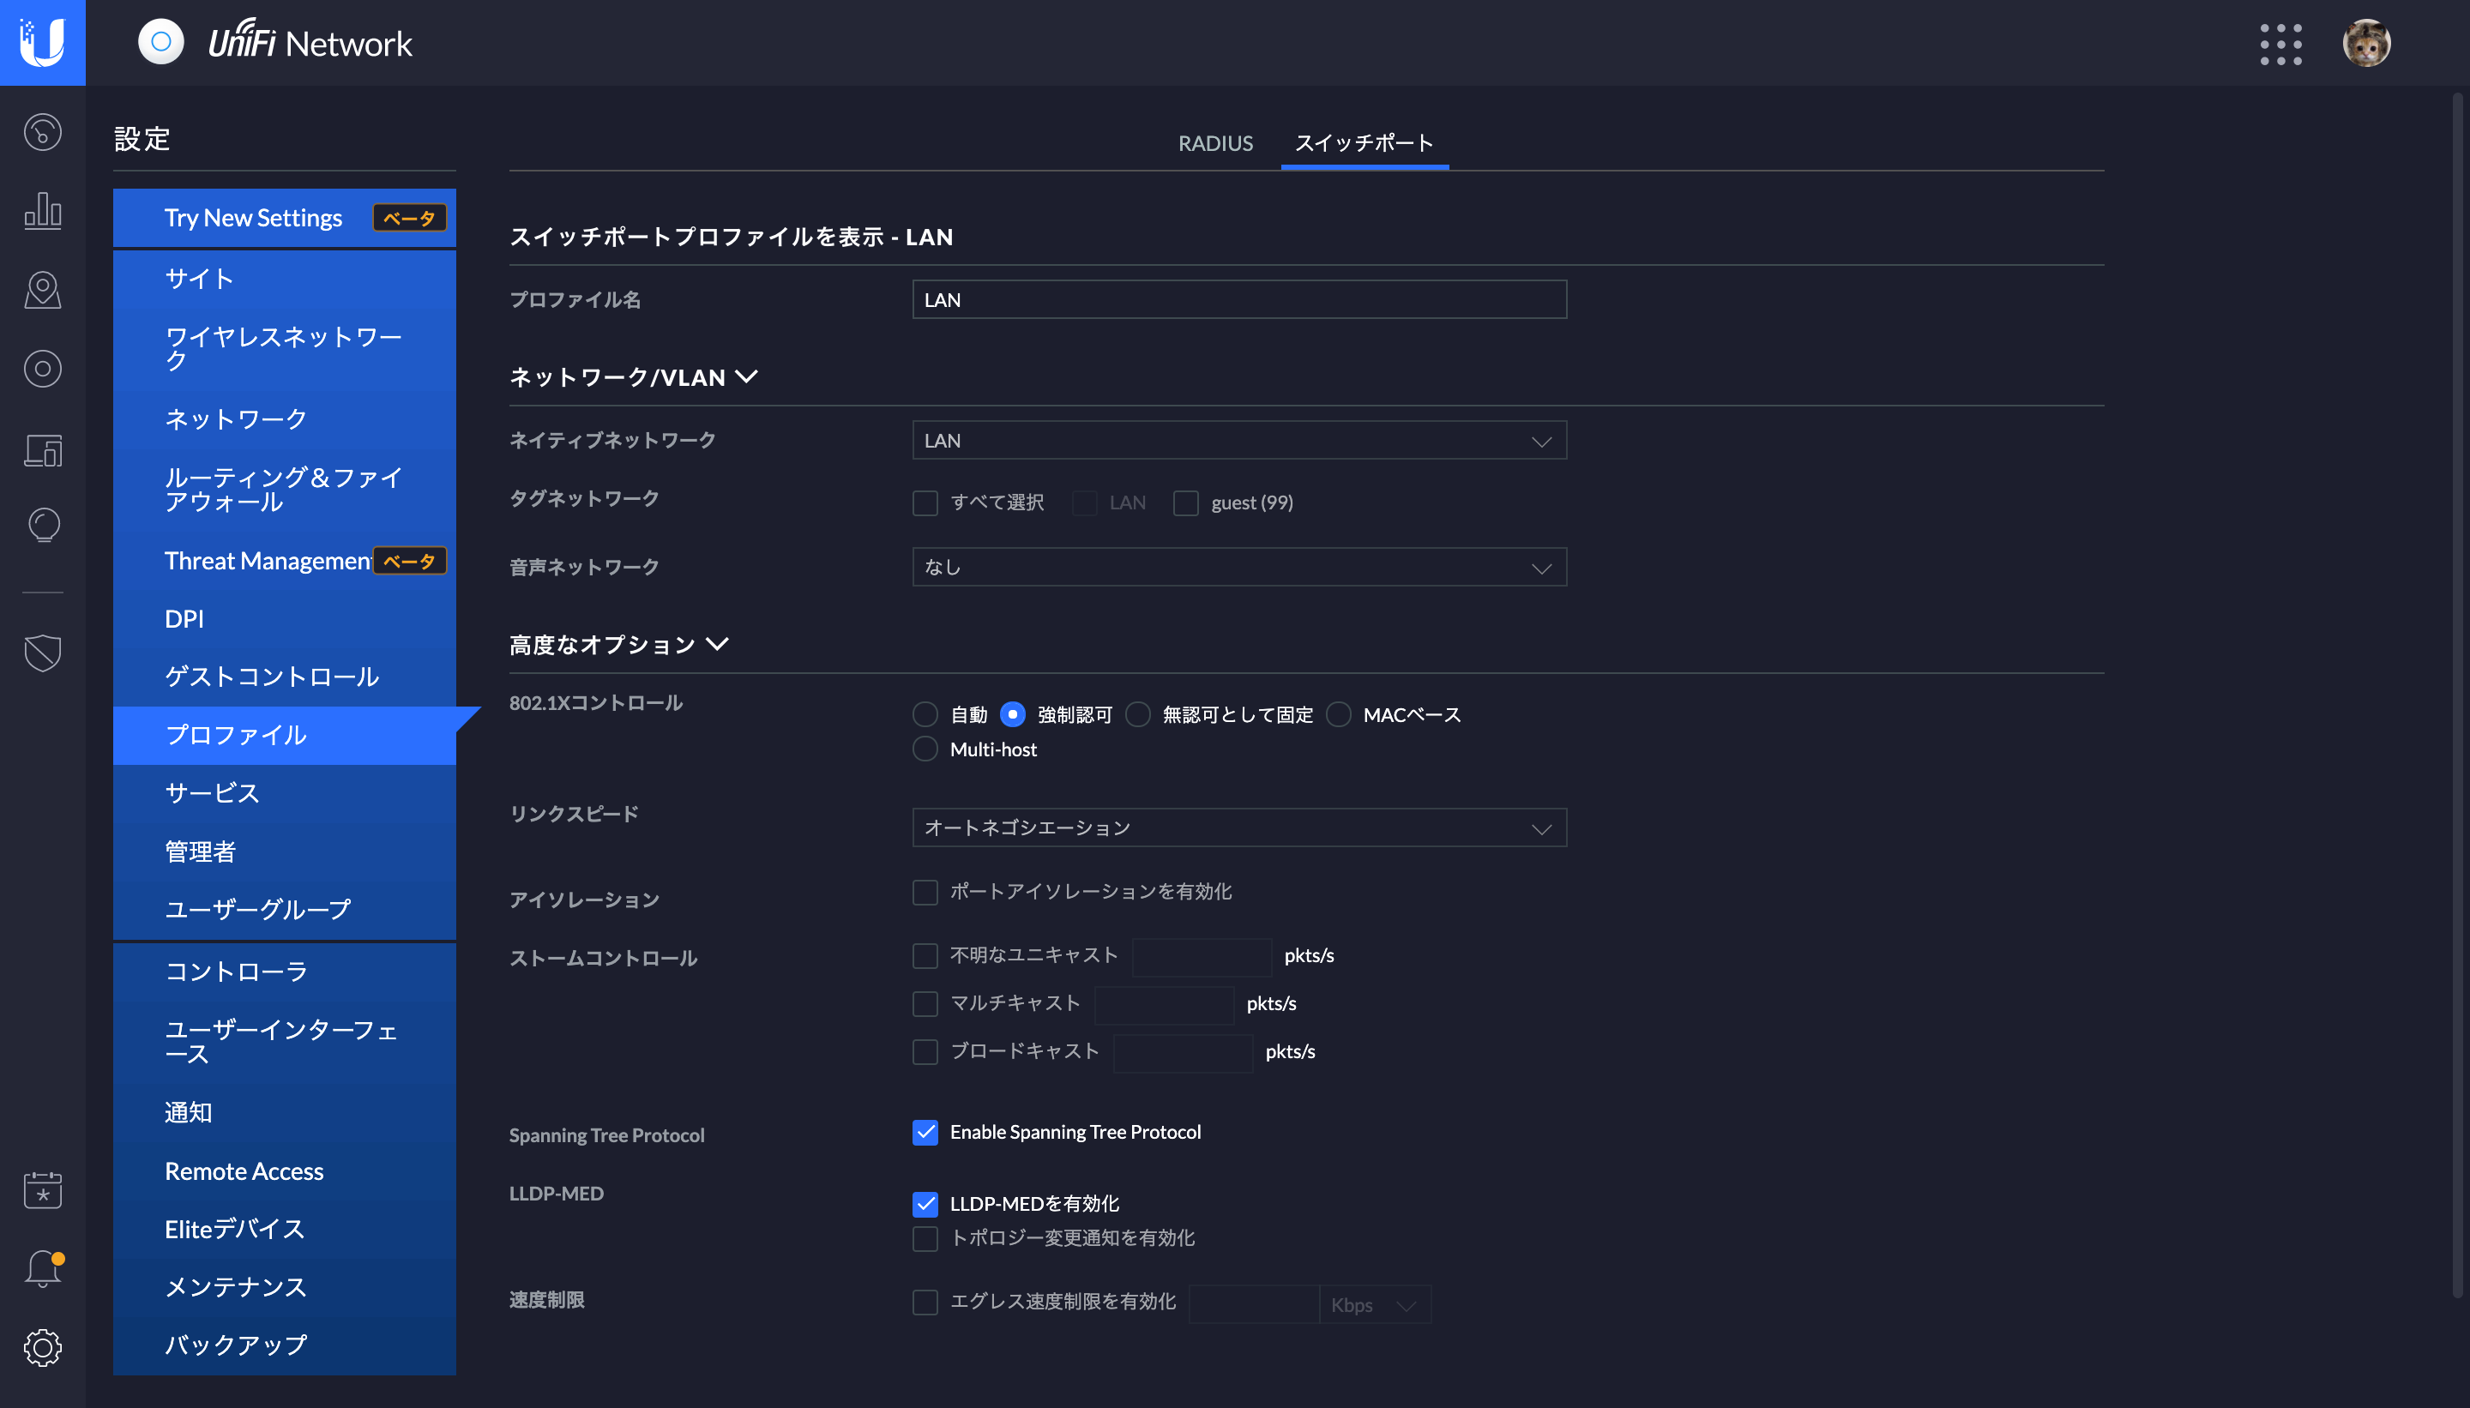Viewport: 2470px width, 1408px height.
Task: Collapse the 高度なオプション section
Action: 619,645
